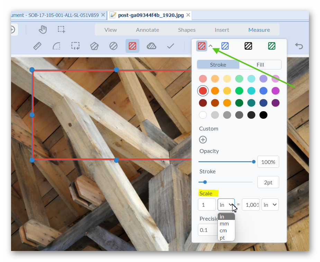The image size is (320, 262).
Task: Select the ruler distance measurement tool
Action: [x=37, y=46]
